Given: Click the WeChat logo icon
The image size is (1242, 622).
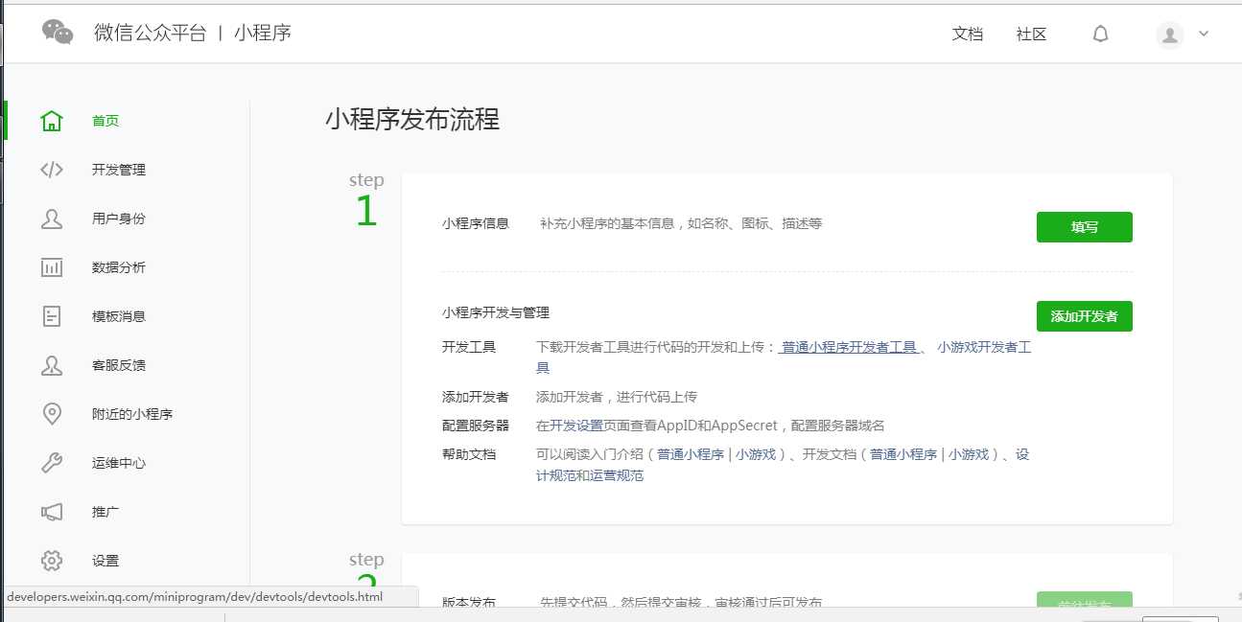Looking at the screenshot, I should (x=58, y=33).
